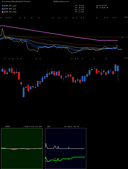This screenshot has width=128, height=169.
Task: Click the flat right end of the magenta long-term line
Action: [x=108, y=40]
